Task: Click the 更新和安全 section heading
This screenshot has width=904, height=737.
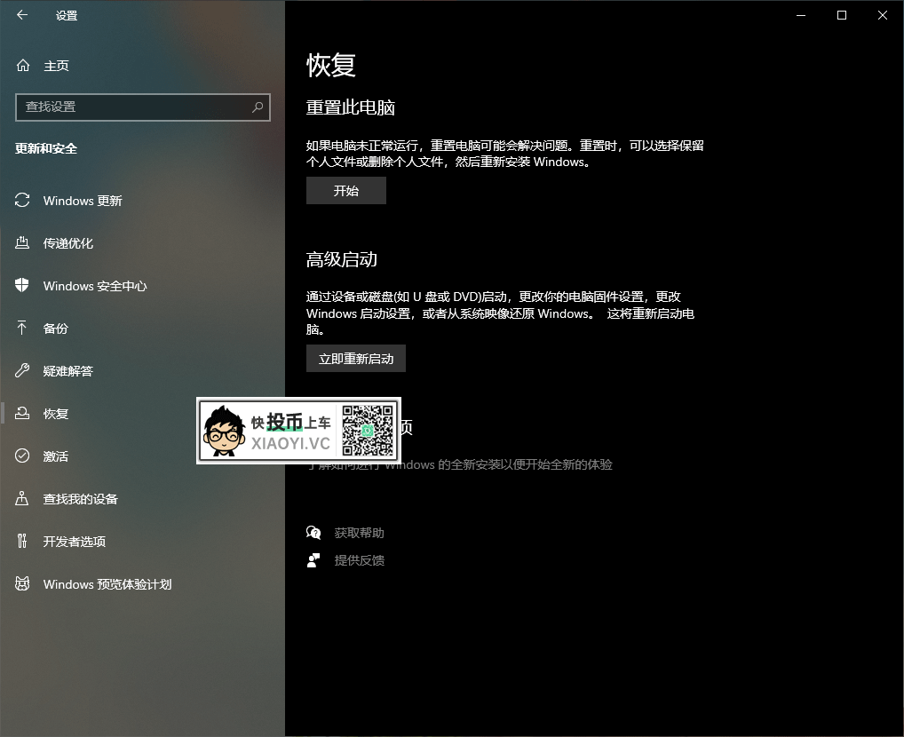Action: pos(46,149)
